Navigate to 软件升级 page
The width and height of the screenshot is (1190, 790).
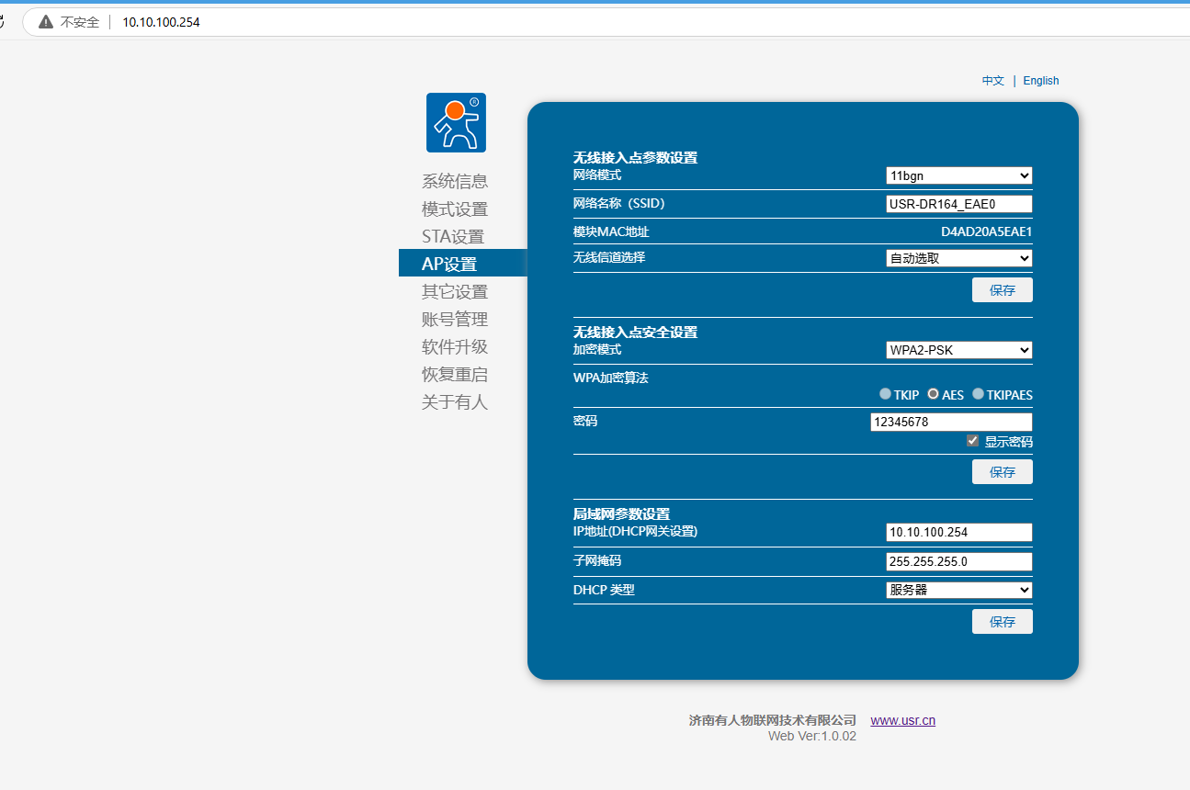tap(455, 346)
